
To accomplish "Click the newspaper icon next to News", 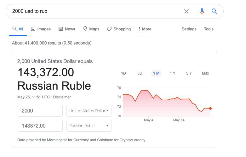I will (61, 29).
